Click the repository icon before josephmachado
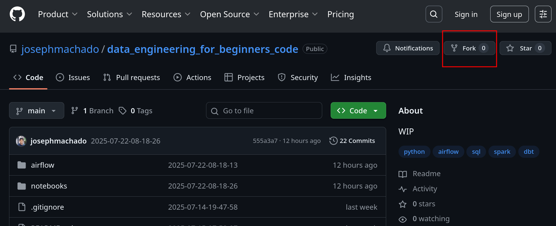This screenshot has height=226, width=556. tap(13, 49)
